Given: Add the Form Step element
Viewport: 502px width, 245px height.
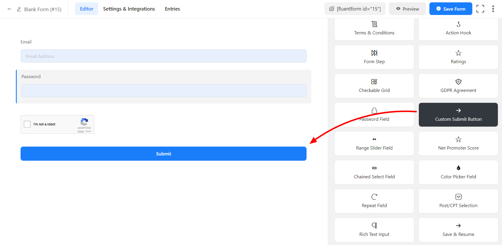Looking at the screenshot, I should tap(374, 57).
